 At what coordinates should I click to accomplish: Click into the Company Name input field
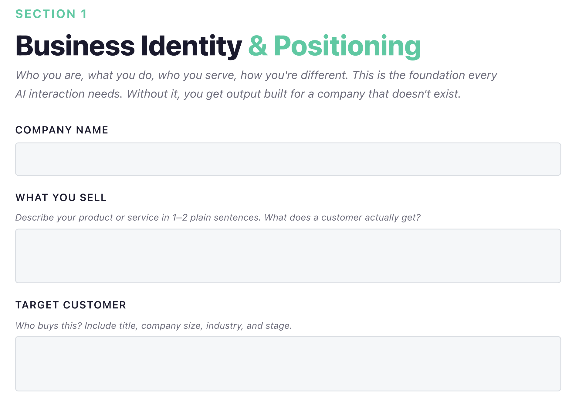pos(288,159)
